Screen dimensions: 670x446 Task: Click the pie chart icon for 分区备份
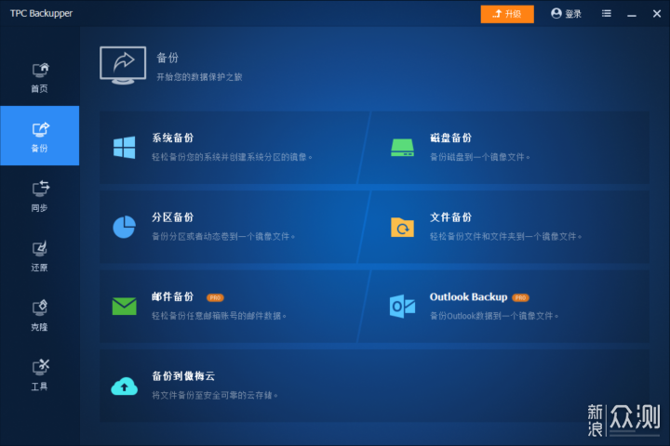[125, 227]
